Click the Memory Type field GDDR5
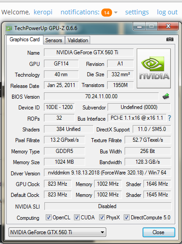Viewport: 182px width, 244px height. 65,151
